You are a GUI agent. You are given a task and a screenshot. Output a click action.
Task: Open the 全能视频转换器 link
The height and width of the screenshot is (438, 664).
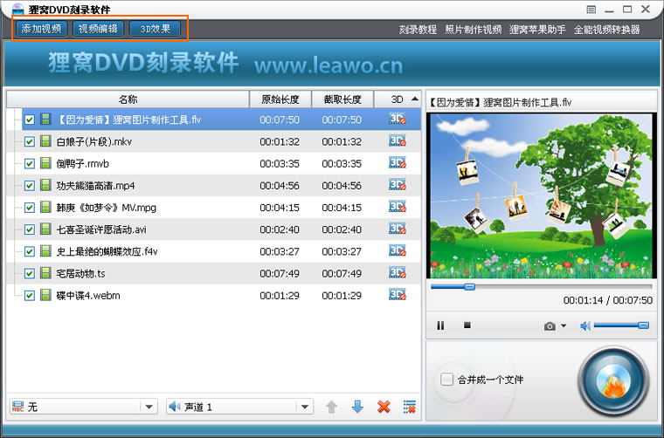(x=607, y=30)
